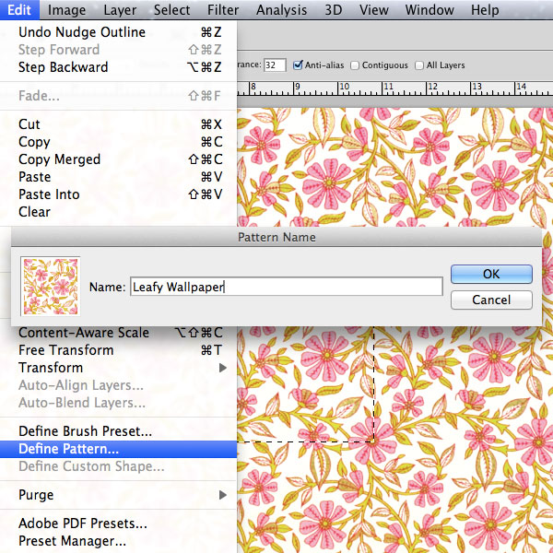Expand the Transform submenu arrow
553x553 pixels.
(x=222, y=368)
